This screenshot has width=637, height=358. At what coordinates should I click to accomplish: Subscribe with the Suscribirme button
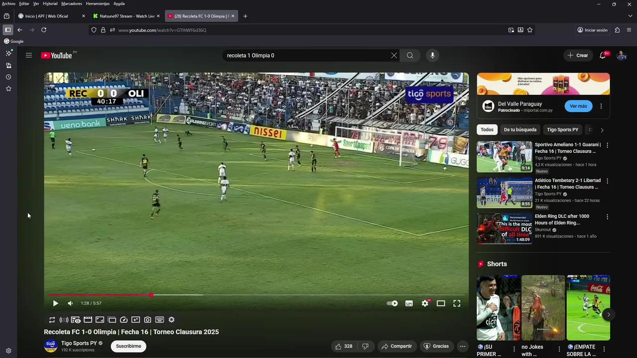click(128, 346)
